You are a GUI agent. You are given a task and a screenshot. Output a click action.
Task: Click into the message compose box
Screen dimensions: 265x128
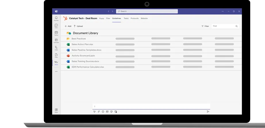(x=151, y=107)
